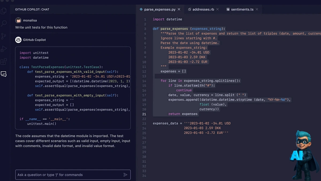Switch to the parse_expenses.py tab
This screenshot has height=181, width=321.
point(160,9)
